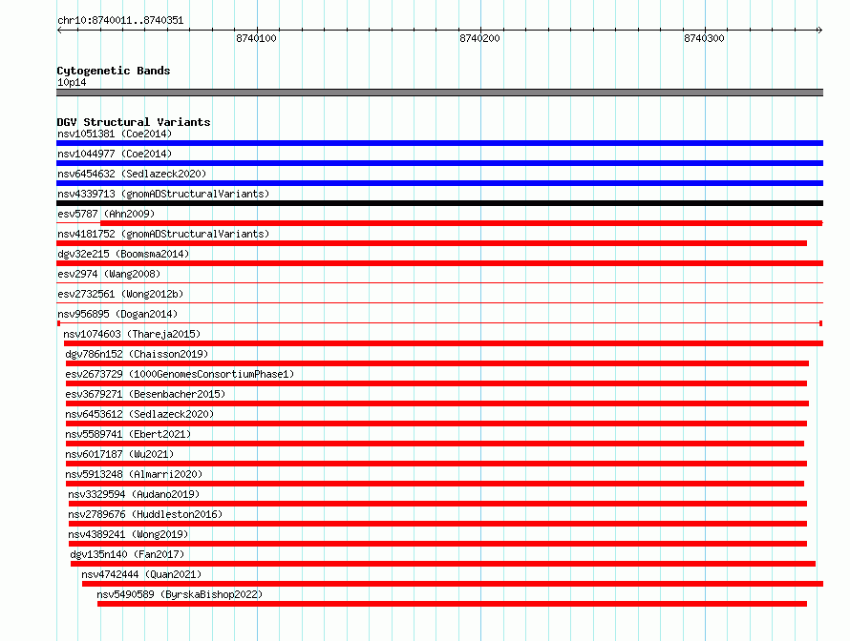Image resolution: width=850 pixels, height=641 pixels.
Task: Click the Cytogenetic Bands track title
Action: point(114,71)
